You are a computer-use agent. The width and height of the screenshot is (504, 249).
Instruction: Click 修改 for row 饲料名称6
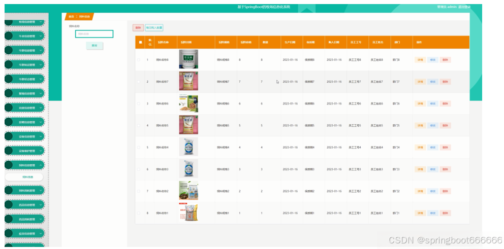tap(433, 103)
